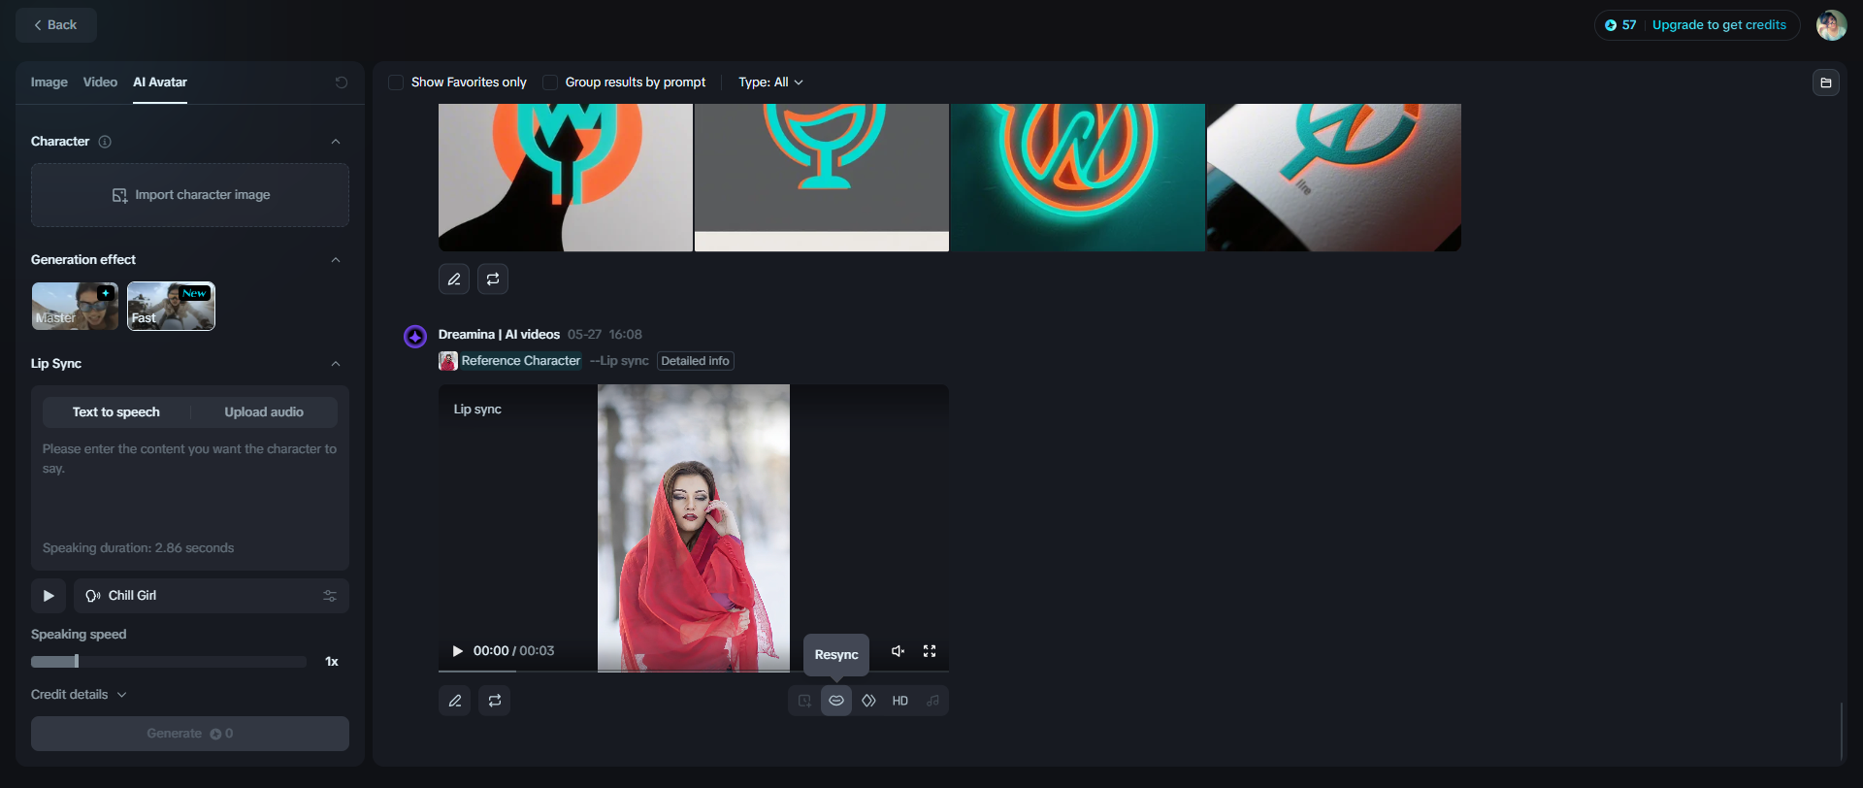Open the Type: All dropdown
The height and width of the screenshot is (788, 1863).
click(x=770, y=82)
